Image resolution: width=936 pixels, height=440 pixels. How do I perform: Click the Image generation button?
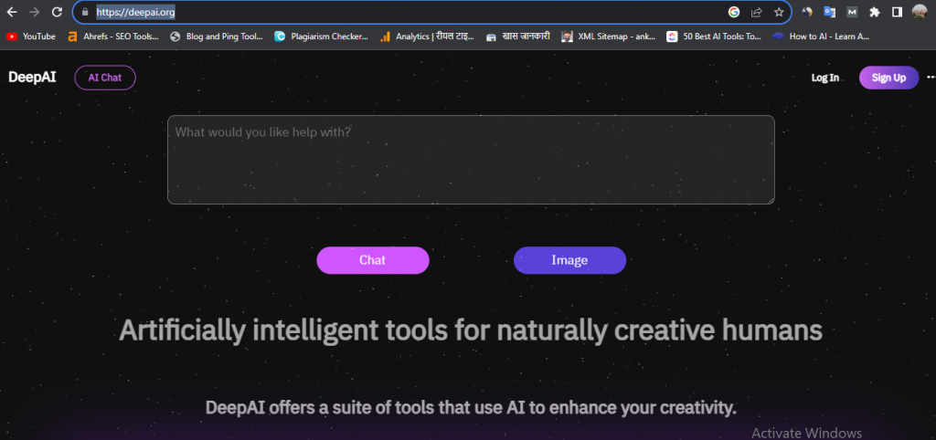(569, 260)
